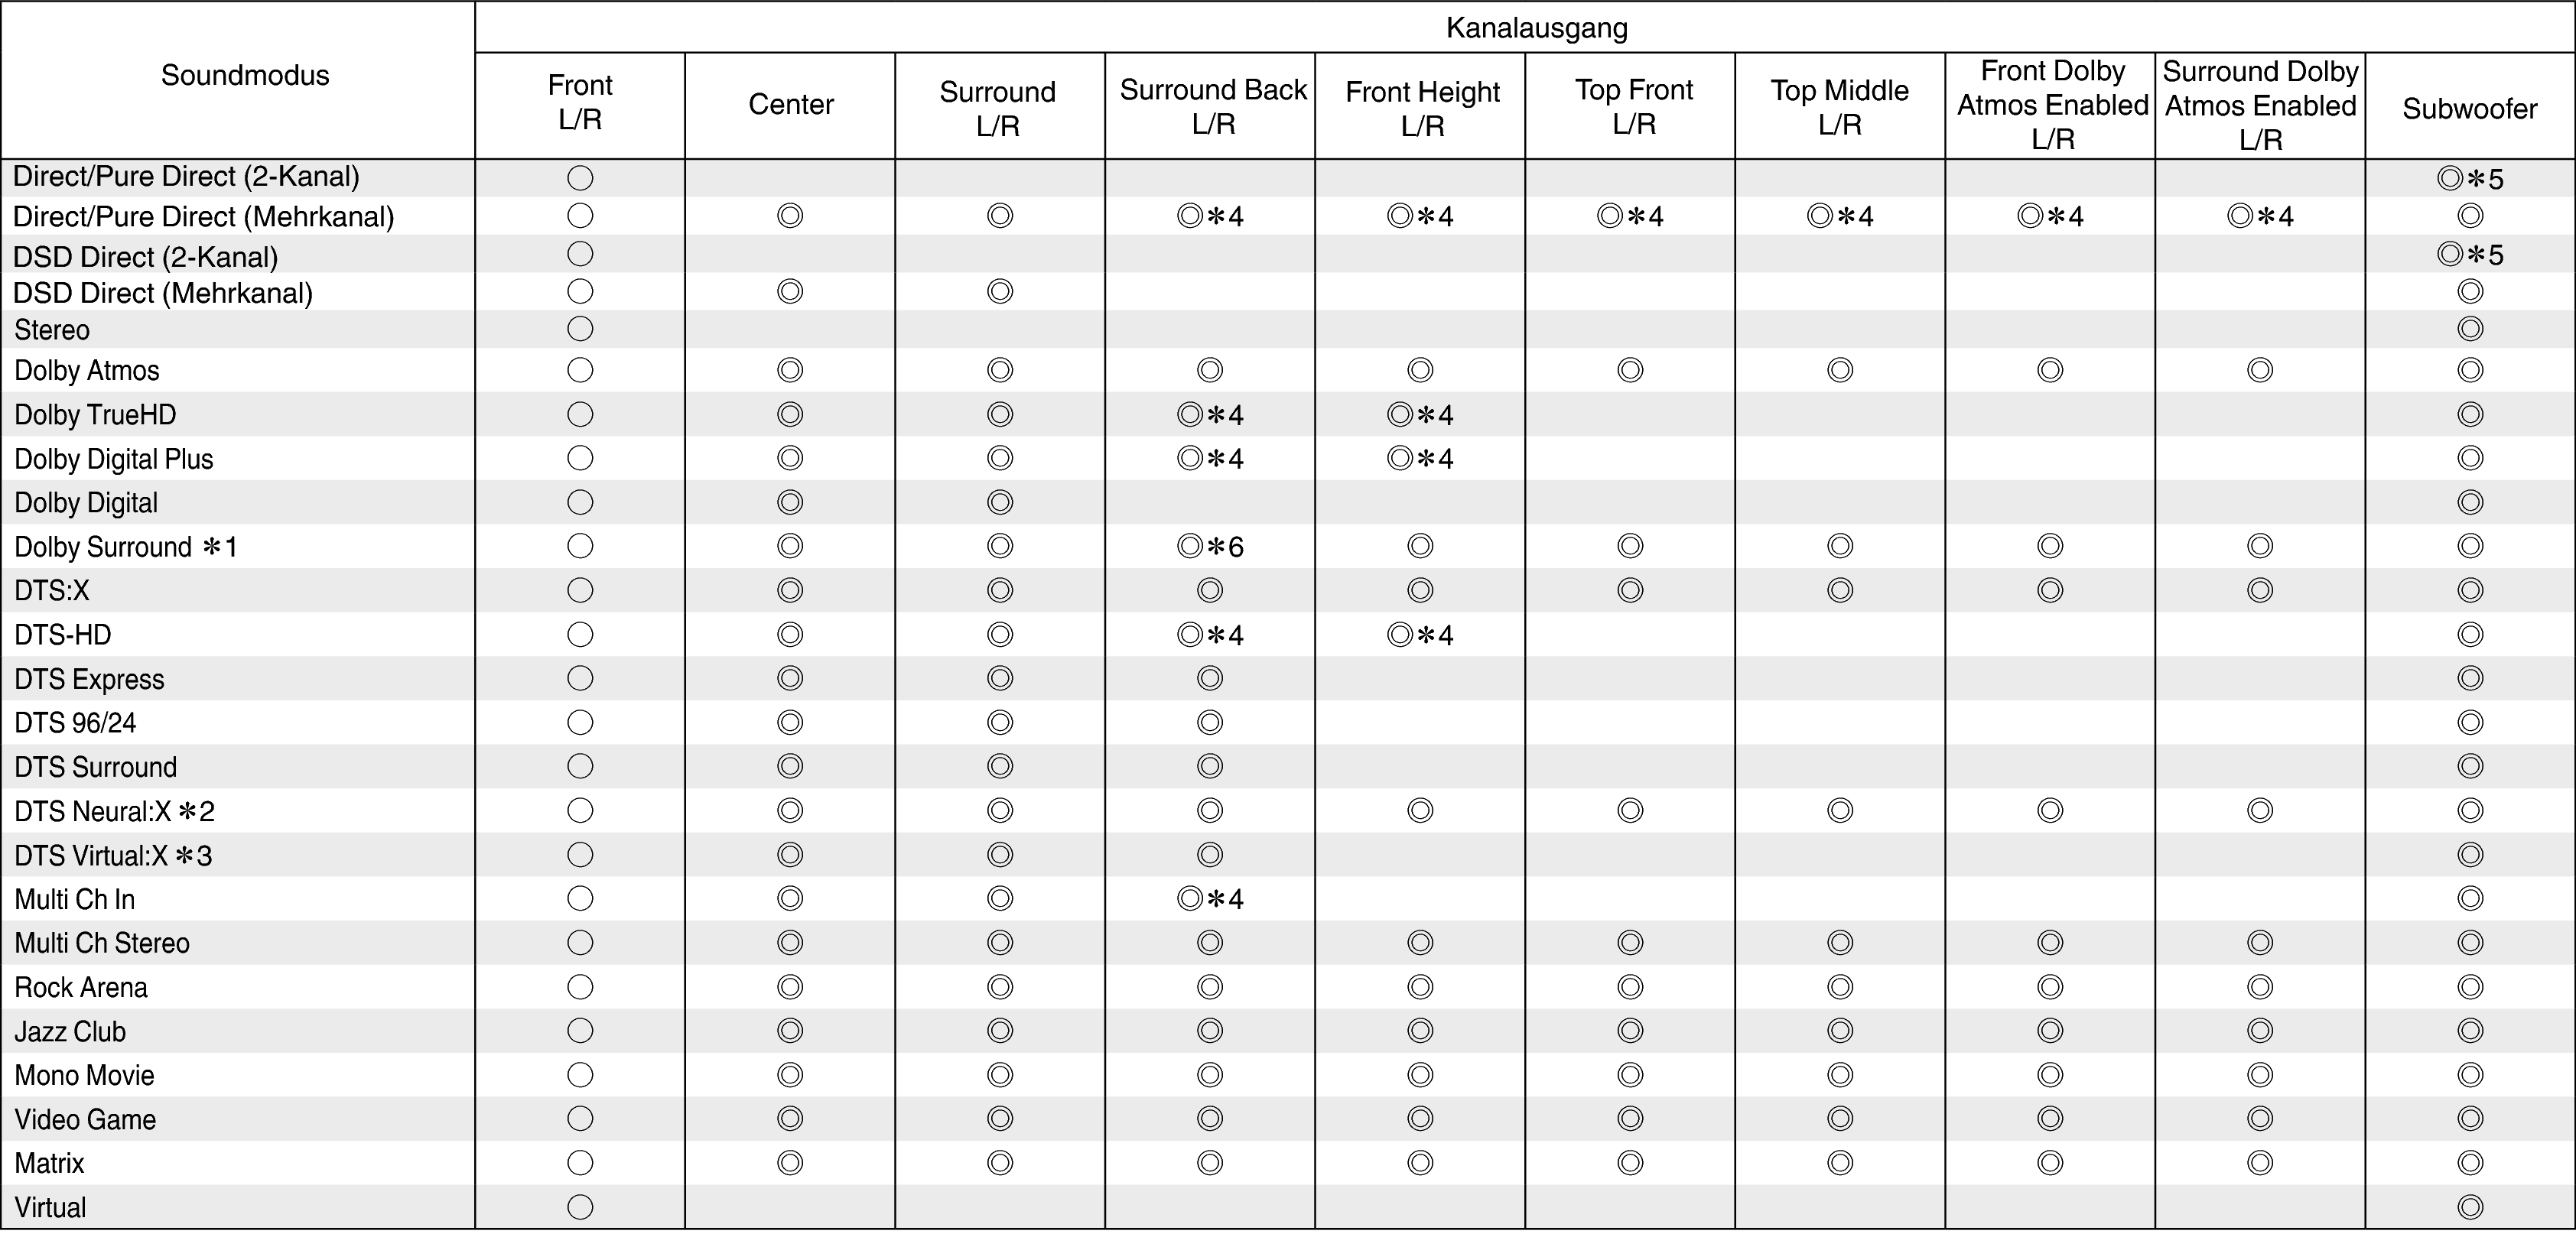Viewport: 2576px width, 1234px height.
Task: Click the Subwoofer ◎*5 mark for DSD Direct (2-Kanal)
Action: point(2469,254)
